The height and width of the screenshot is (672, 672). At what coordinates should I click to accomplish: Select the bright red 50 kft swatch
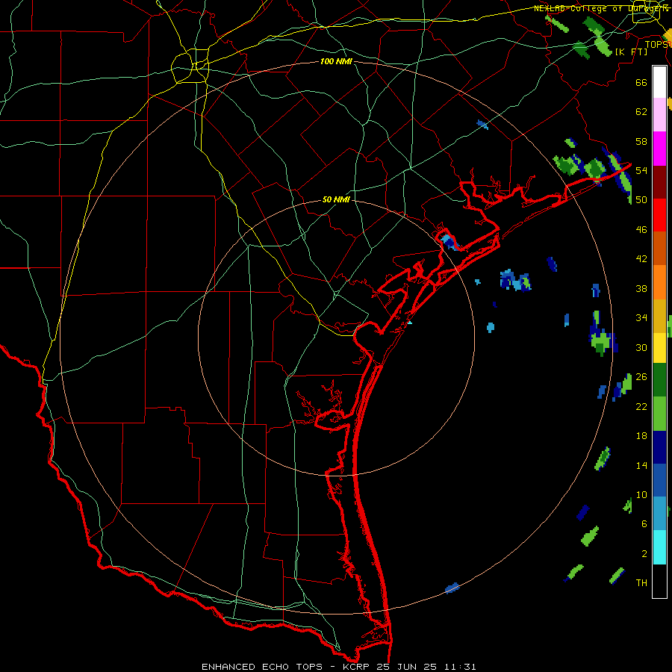pyautogui.click(x=659, y=215)
